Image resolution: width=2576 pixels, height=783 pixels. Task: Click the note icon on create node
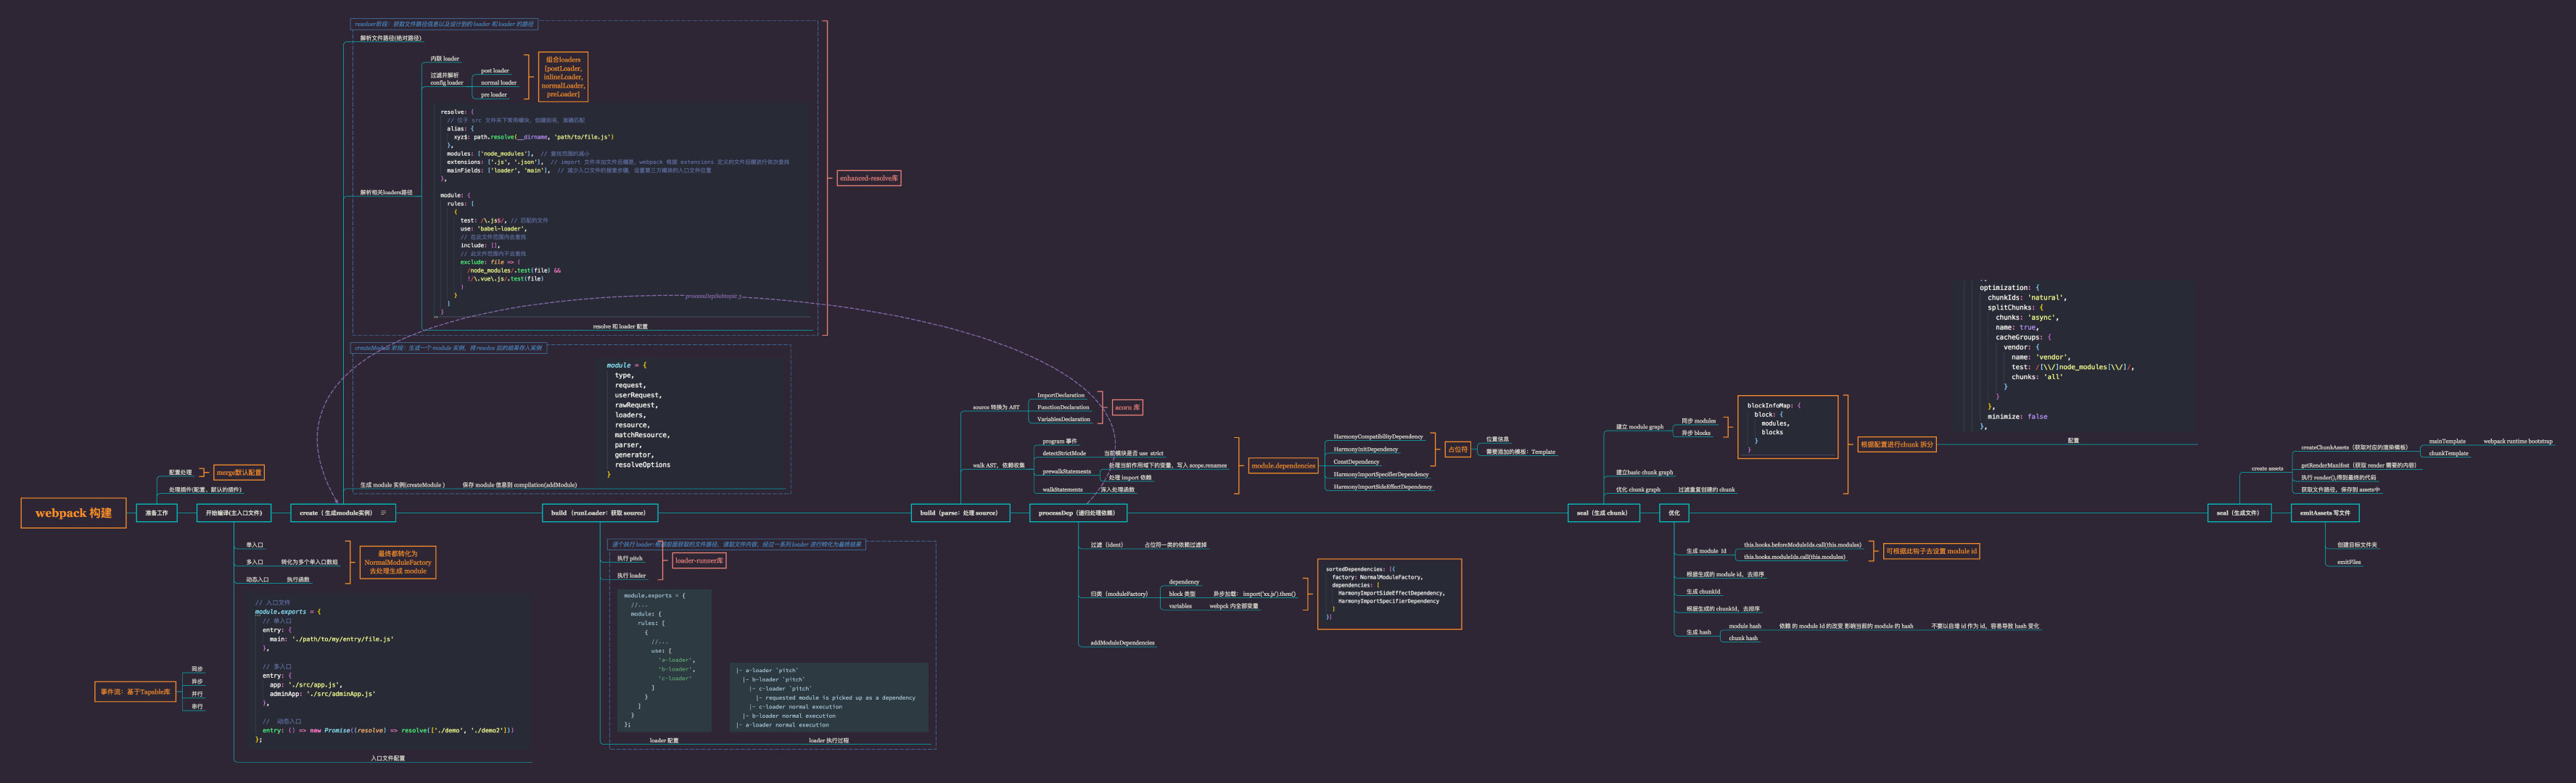(383, 513)
